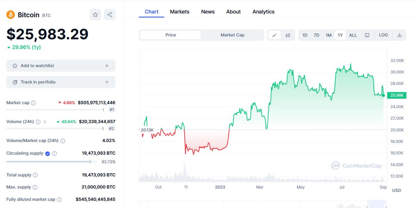Click the 25.98K current price label
The height and width of the screenshot is (208, 417).
[x=396, y=95]
